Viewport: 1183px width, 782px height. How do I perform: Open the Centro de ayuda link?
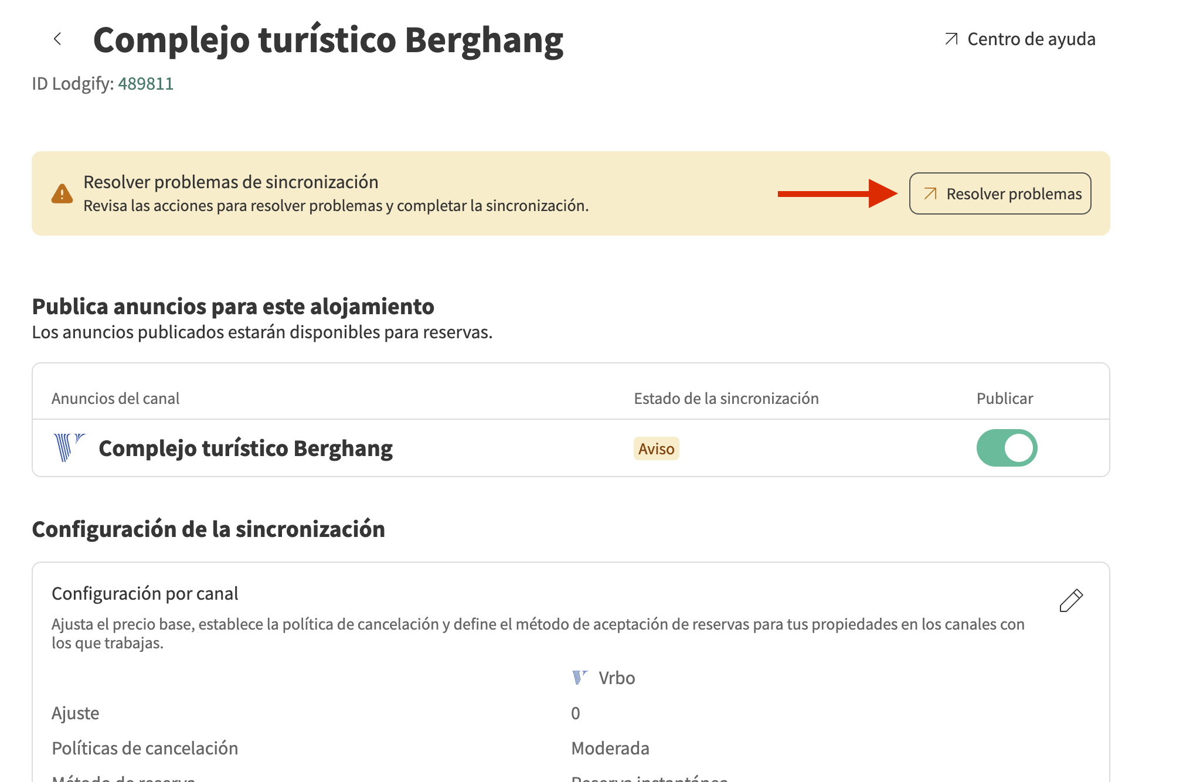tap(1031, 39)
